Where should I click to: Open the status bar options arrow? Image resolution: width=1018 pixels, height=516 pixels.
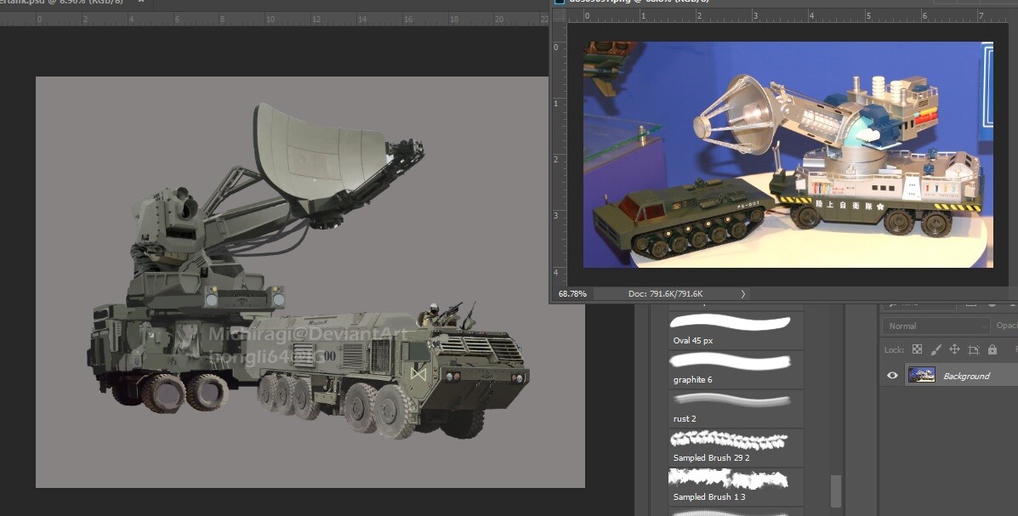coord(742,293)
